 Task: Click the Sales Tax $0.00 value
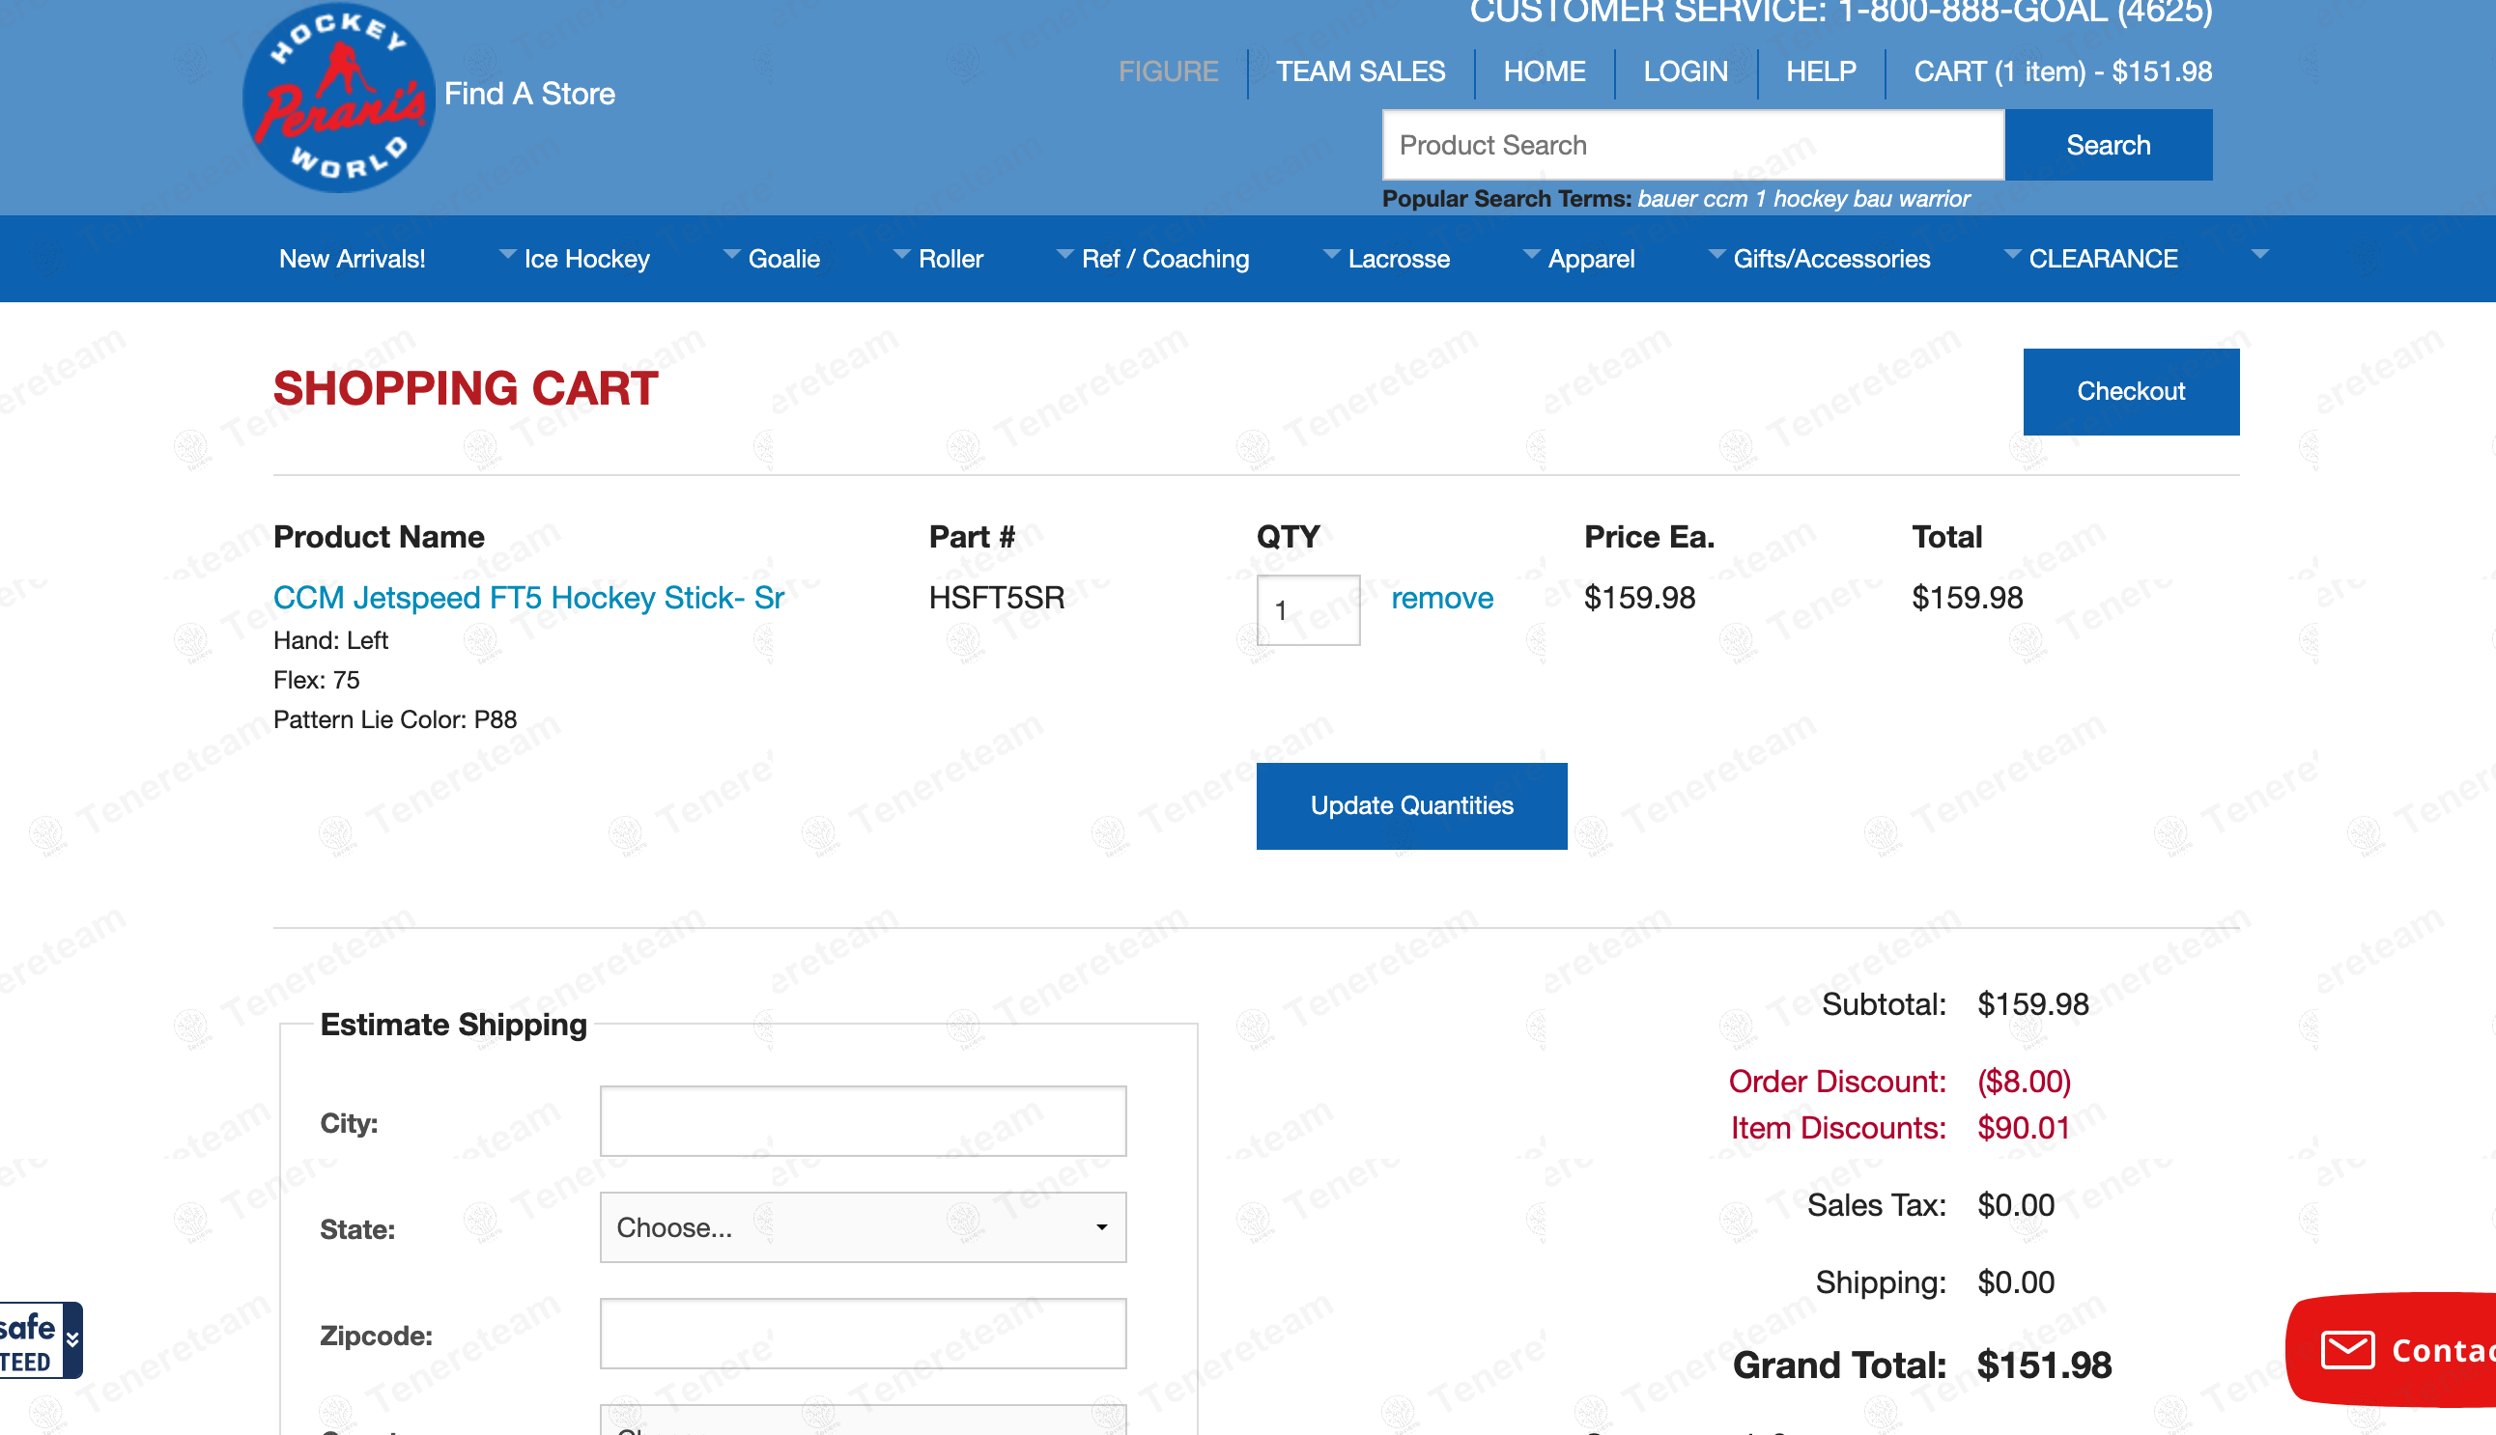(x=2015, y=1205)
